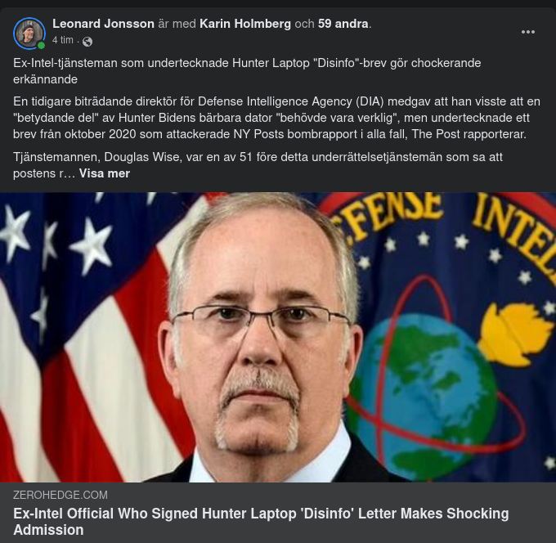
Task: Open the article preview photo
Action: pos(278,337)
